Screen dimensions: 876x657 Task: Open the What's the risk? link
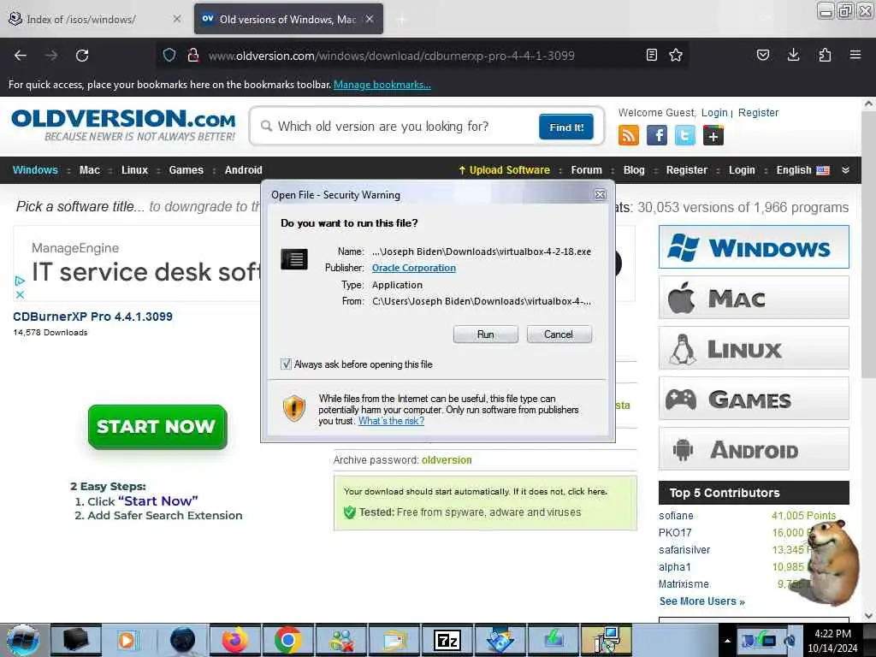point(391,421)
